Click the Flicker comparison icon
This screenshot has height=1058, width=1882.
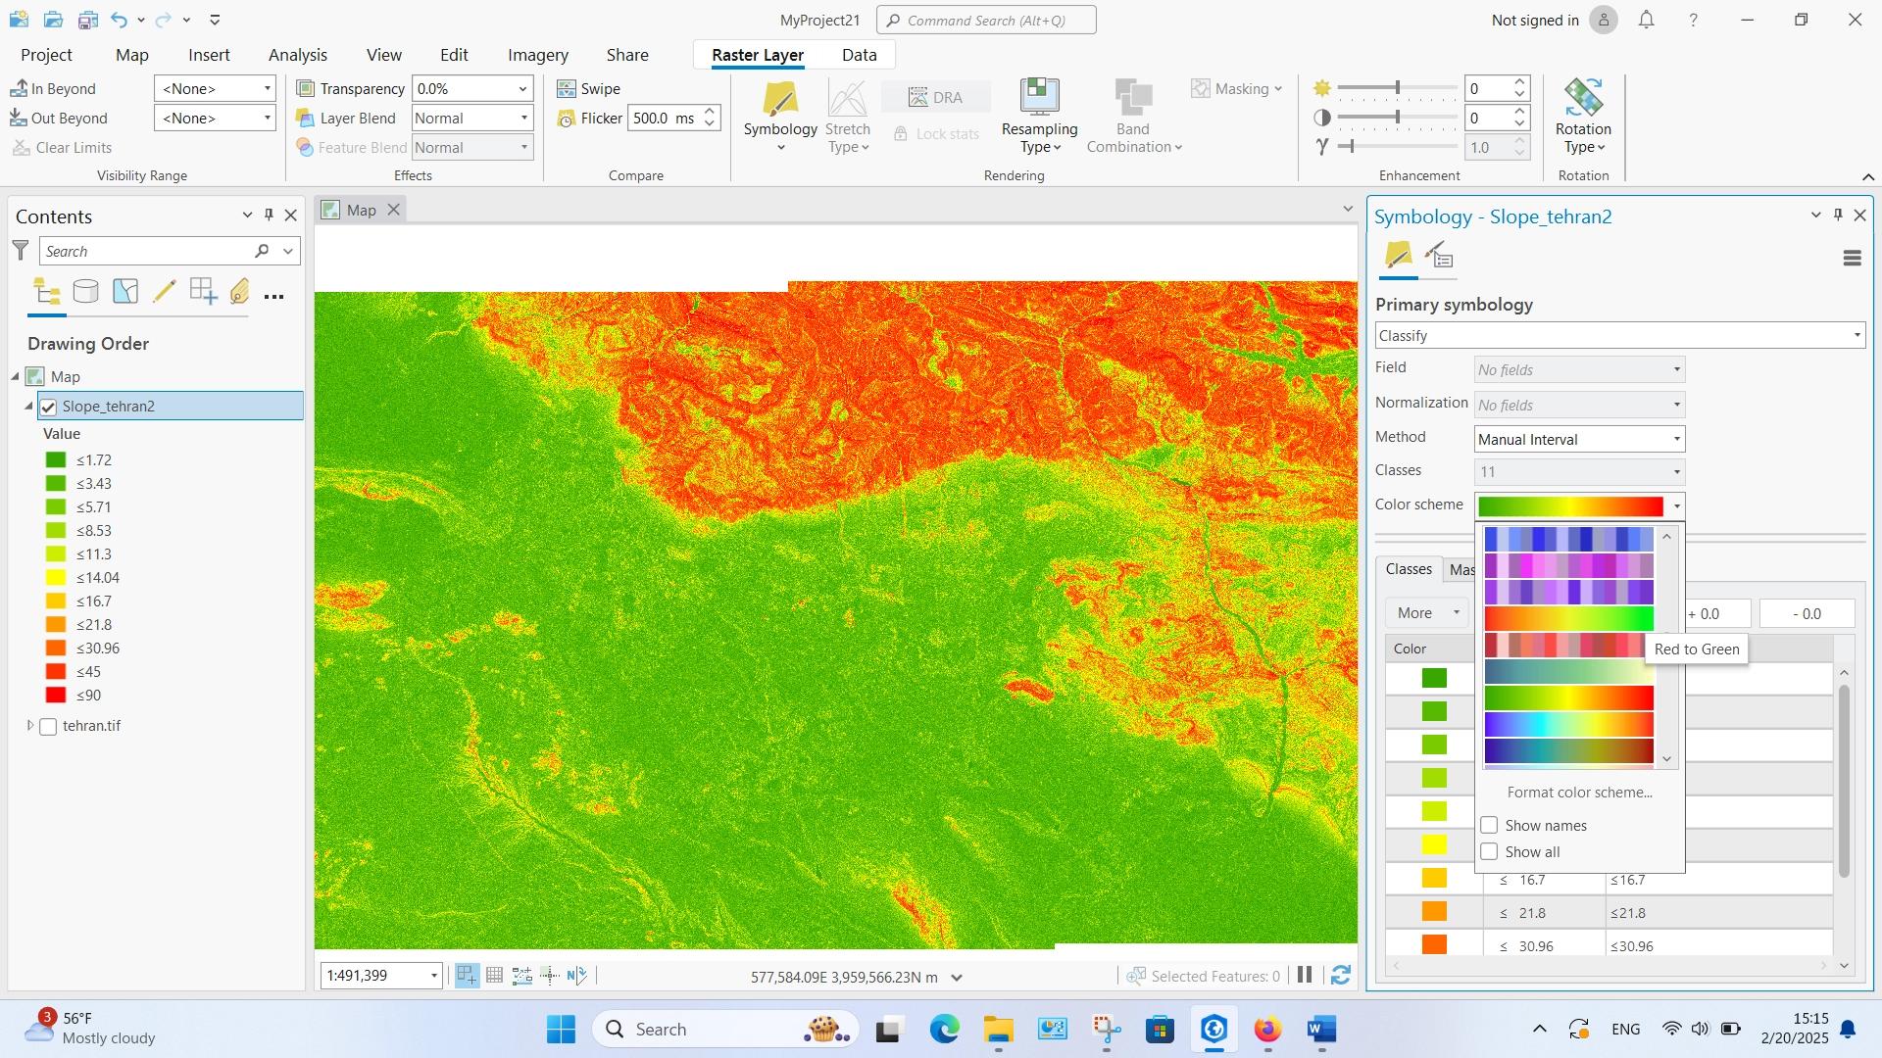pyautogui.click(x=569, y=118)
